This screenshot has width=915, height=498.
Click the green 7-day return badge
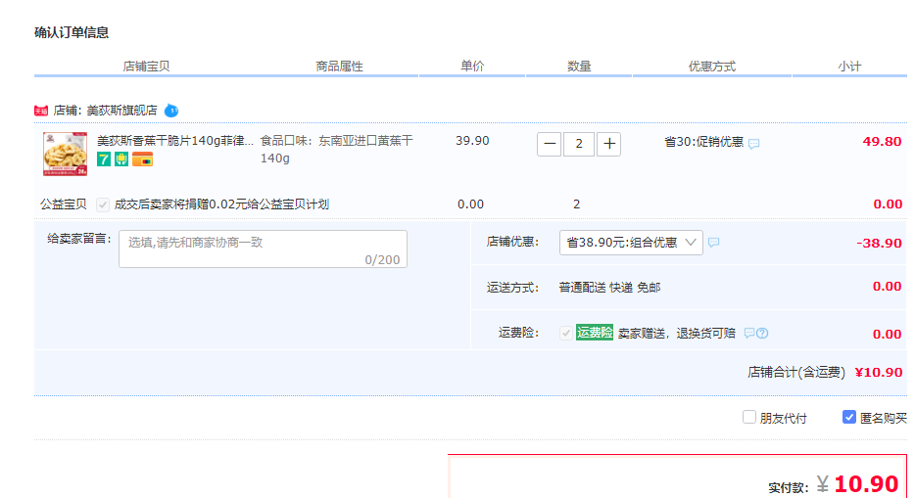point(104,159)
